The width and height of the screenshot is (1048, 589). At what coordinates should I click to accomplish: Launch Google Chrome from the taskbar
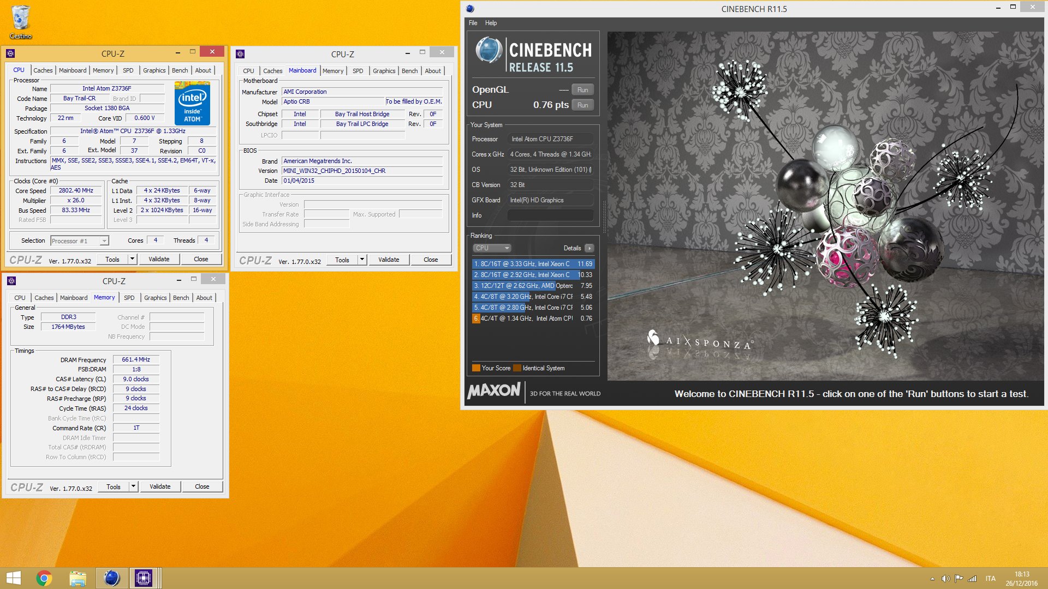44,578
